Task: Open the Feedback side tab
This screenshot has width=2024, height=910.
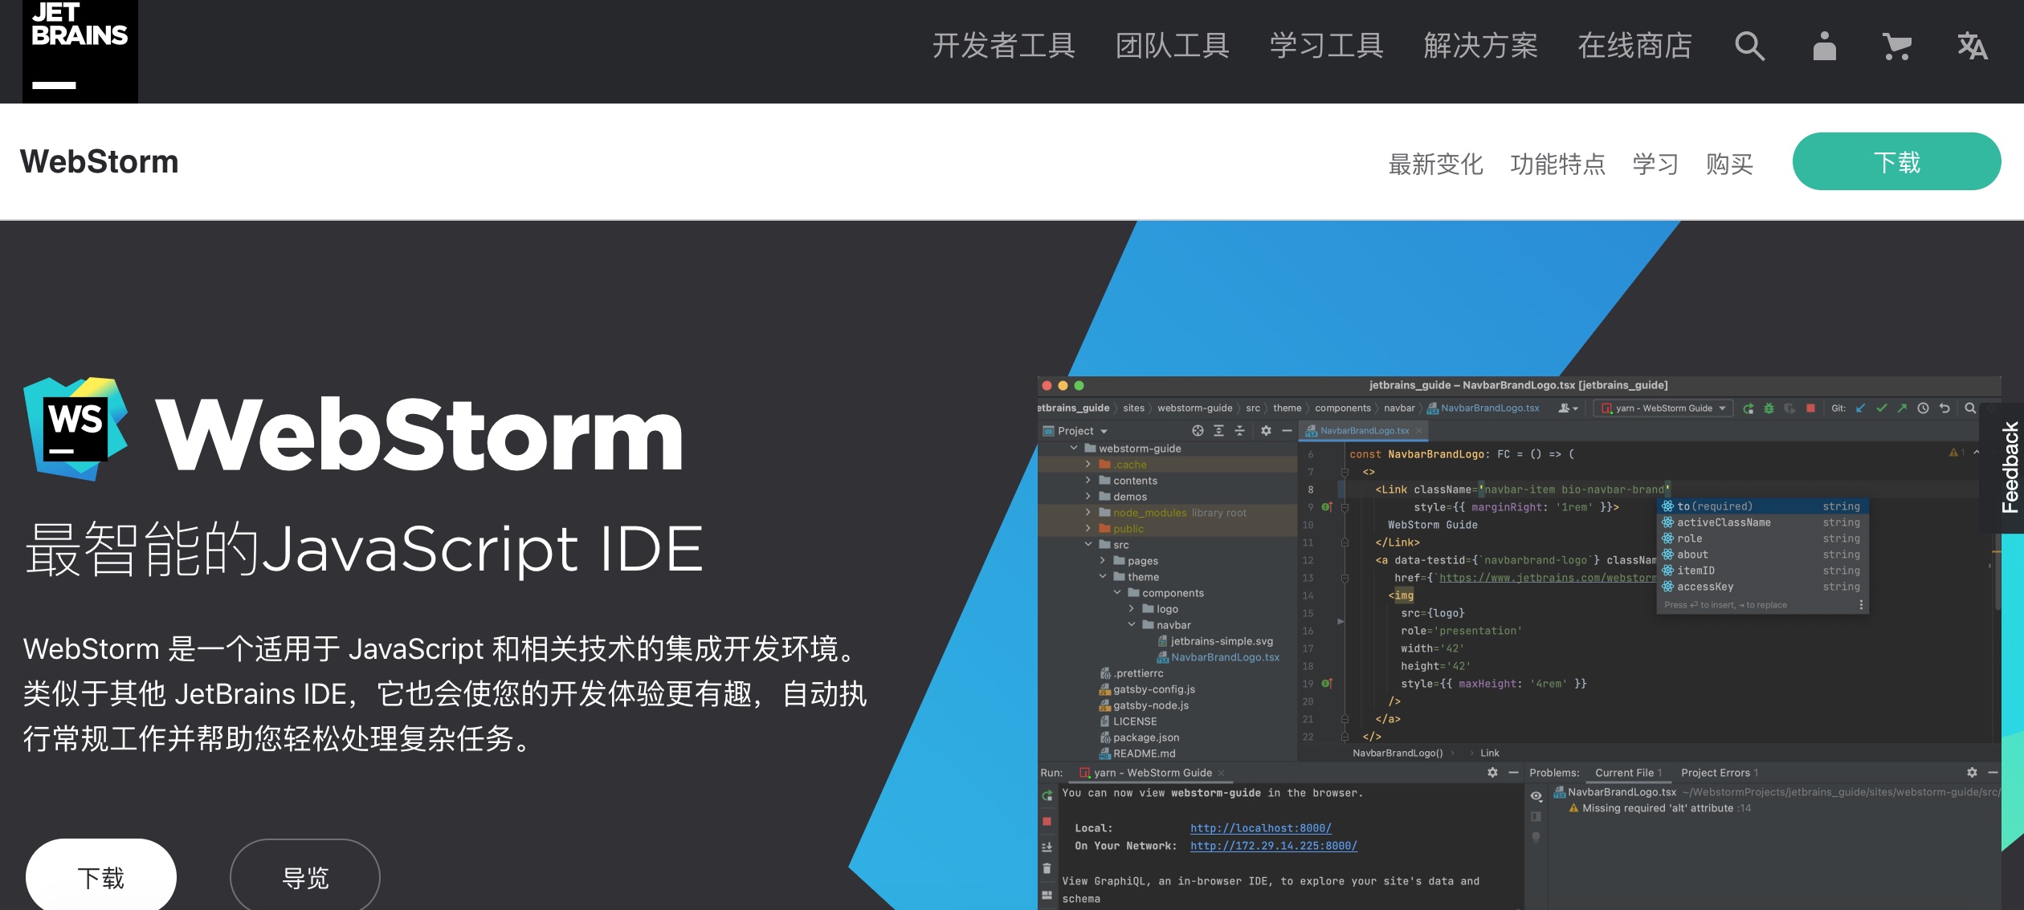Action: point(2010,468)
